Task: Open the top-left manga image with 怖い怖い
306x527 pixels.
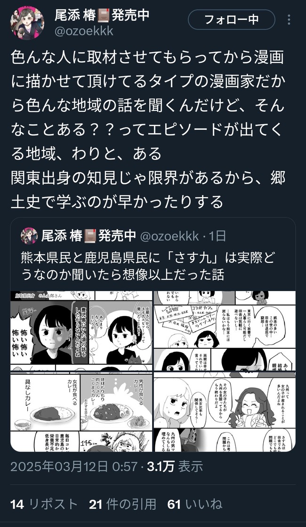Action: click(81, 331)
